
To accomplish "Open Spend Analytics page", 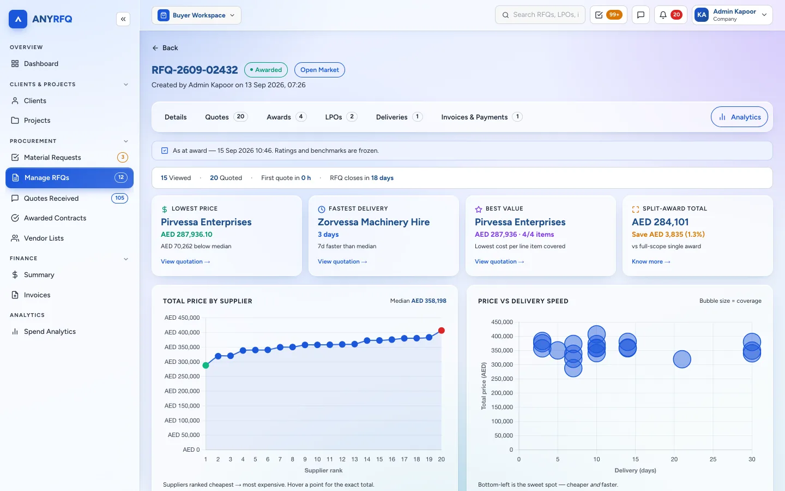I will [x=69, y=332].
